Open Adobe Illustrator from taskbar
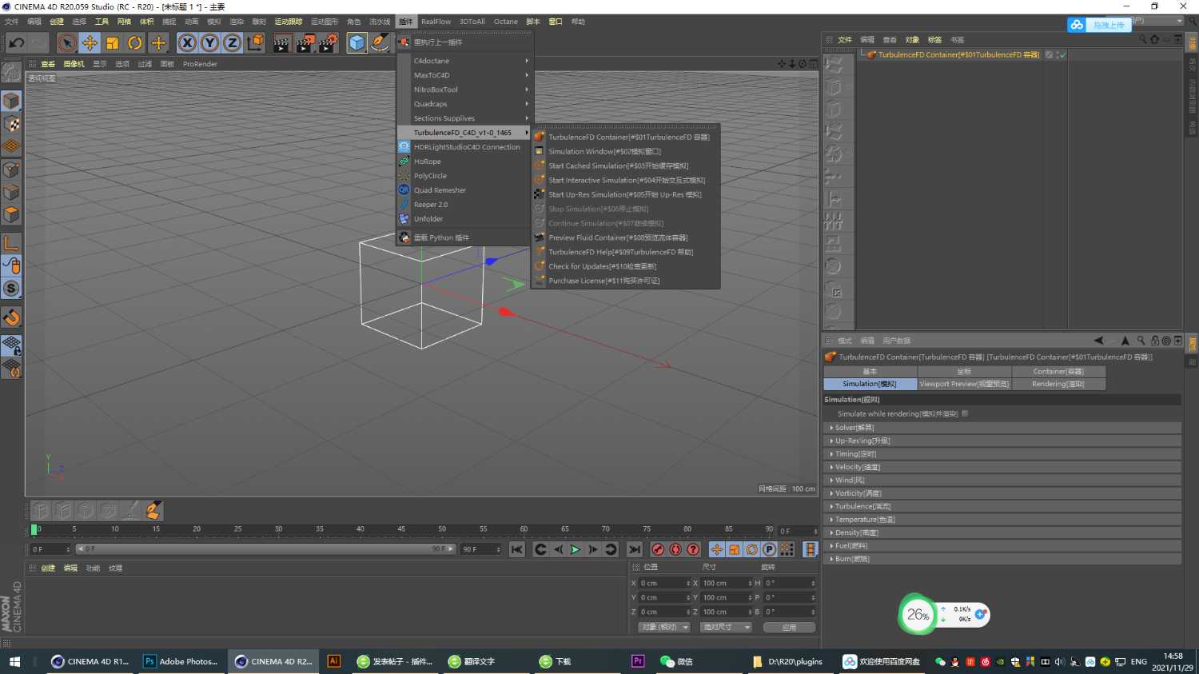This screenshot has width=1199, height=674. [334, 661]
